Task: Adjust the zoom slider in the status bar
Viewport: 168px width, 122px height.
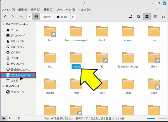Action: tap(157, 118)
